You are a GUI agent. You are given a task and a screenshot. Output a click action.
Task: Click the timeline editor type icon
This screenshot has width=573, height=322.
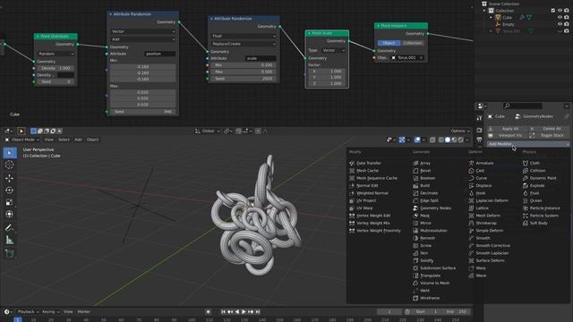point(7,312)
